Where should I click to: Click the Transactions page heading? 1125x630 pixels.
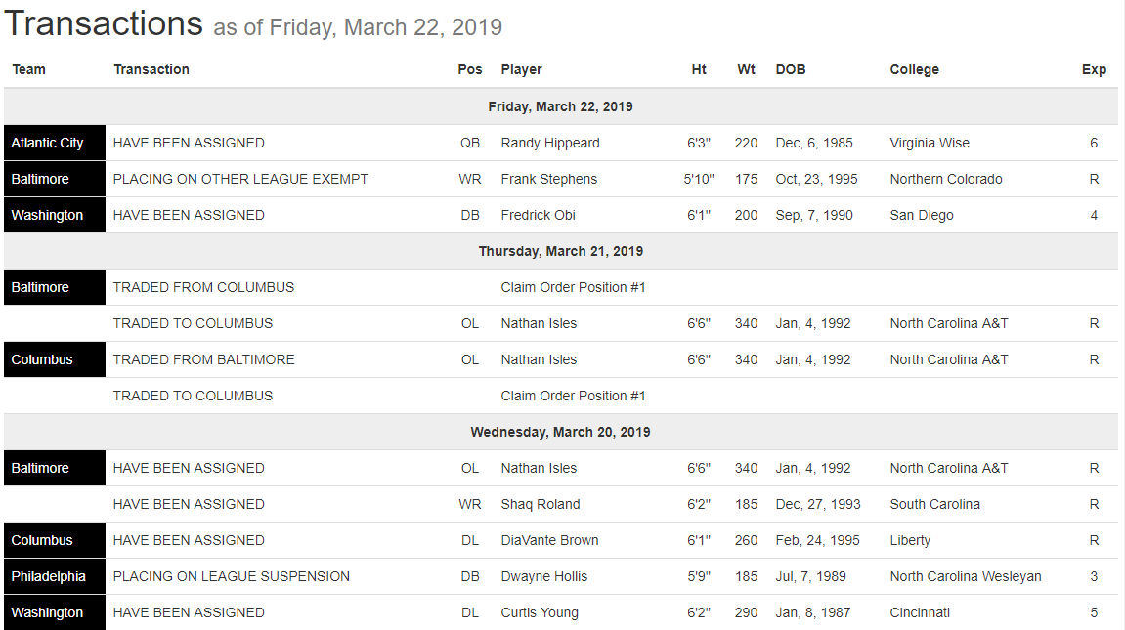(104, 22)
